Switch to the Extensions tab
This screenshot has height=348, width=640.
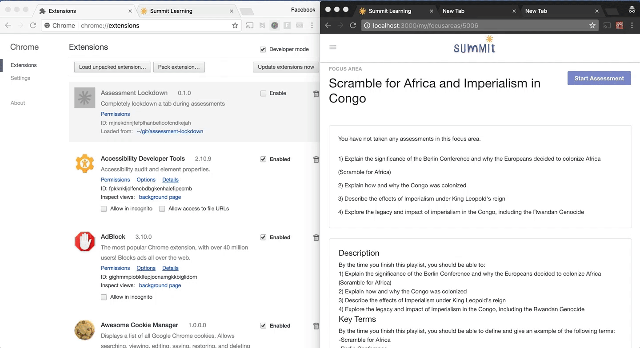(x=84, y=11)
